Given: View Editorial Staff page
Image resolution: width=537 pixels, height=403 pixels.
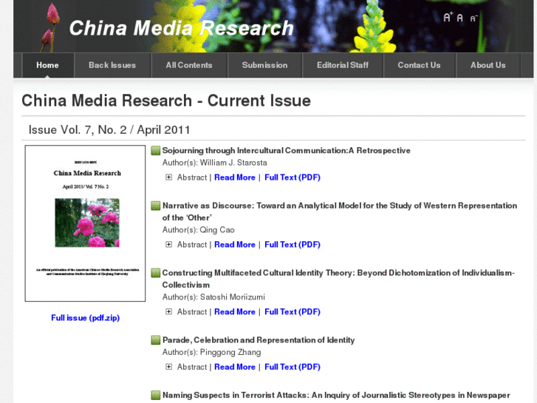Looking at the screenshot, I should click(x=343, y=65).
